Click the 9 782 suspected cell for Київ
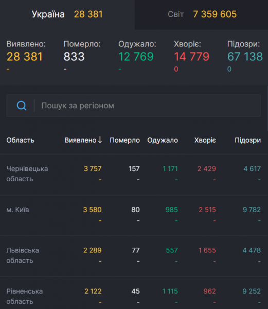This screenshot has height=309, width=268. (252, 210)
